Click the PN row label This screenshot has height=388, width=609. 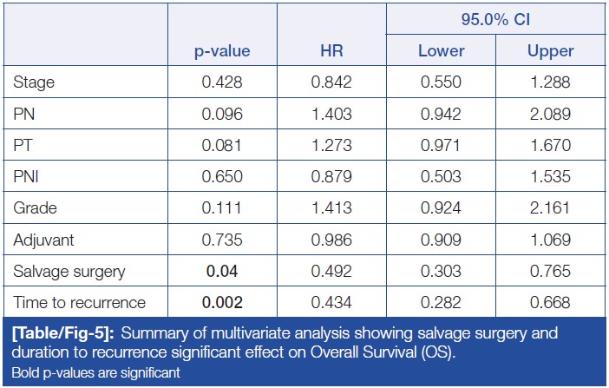coord(24,115)
